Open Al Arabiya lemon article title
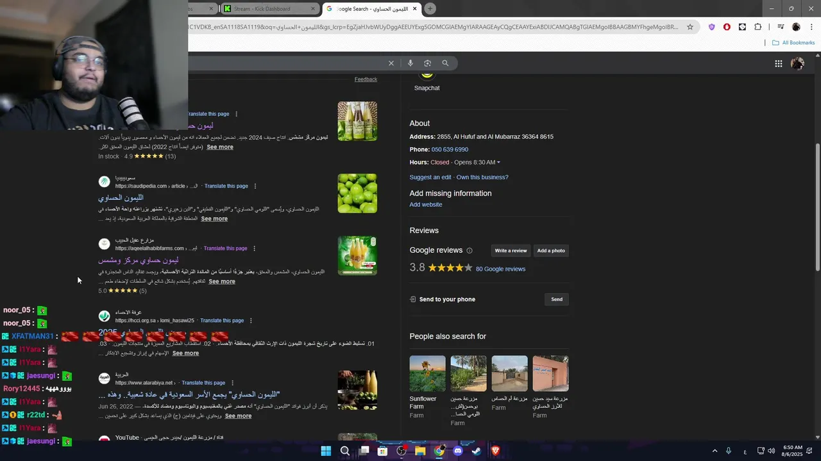This screenshot has width=821, height=461. [x=189, y=395]
